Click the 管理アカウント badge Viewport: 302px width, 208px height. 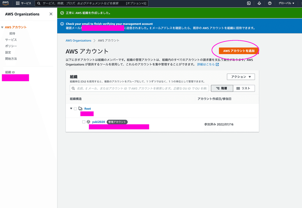(x=117, y=122)
